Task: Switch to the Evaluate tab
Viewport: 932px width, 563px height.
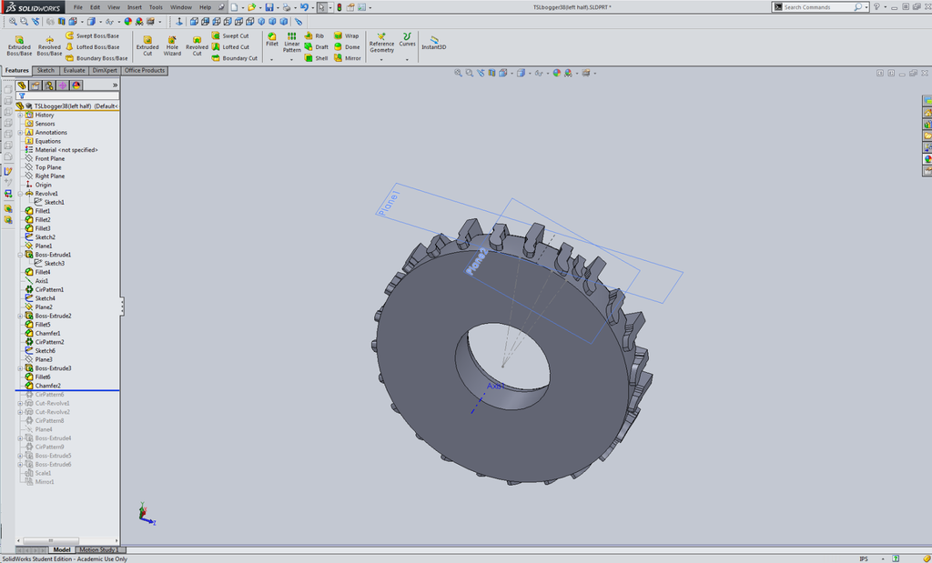Action: pos(74,70)
